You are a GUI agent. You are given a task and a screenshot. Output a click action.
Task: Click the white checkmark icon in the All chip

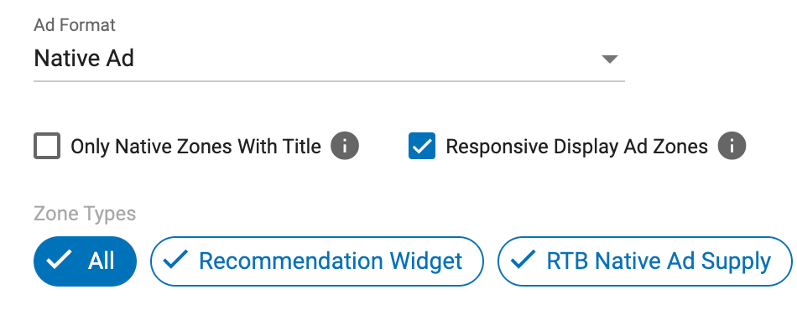[59, 261]
